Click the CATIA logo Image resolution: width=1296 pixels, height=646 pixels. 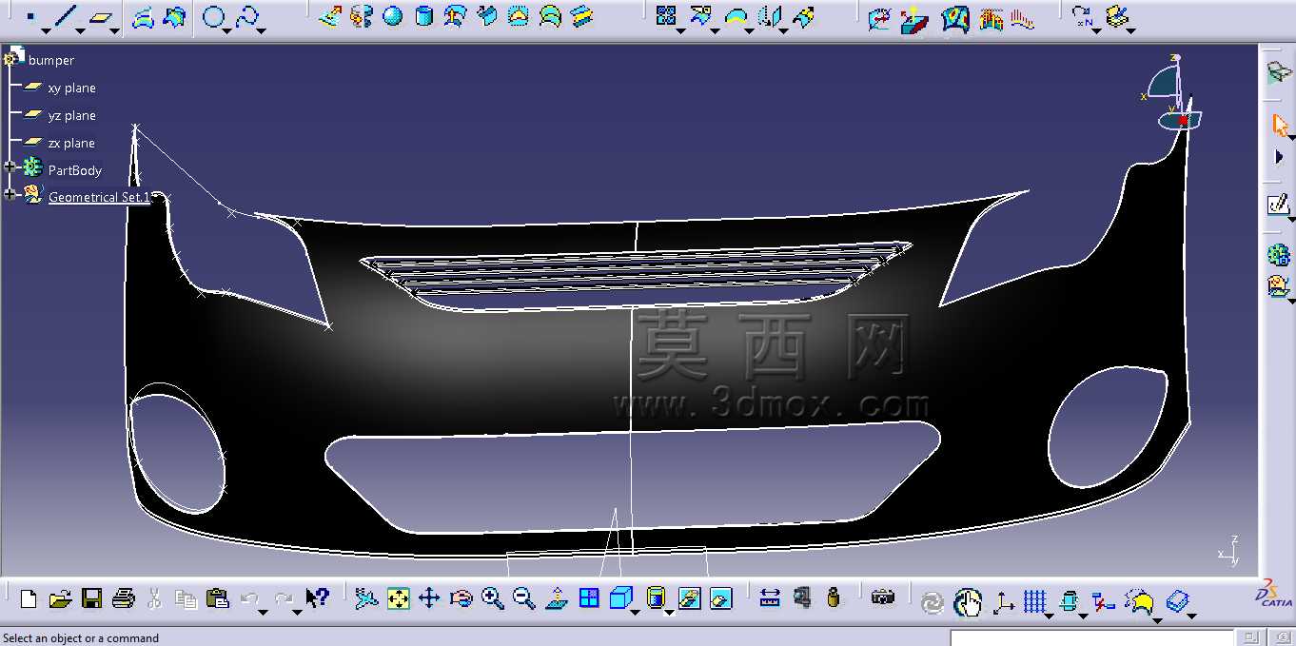(x=1273, y=594)
